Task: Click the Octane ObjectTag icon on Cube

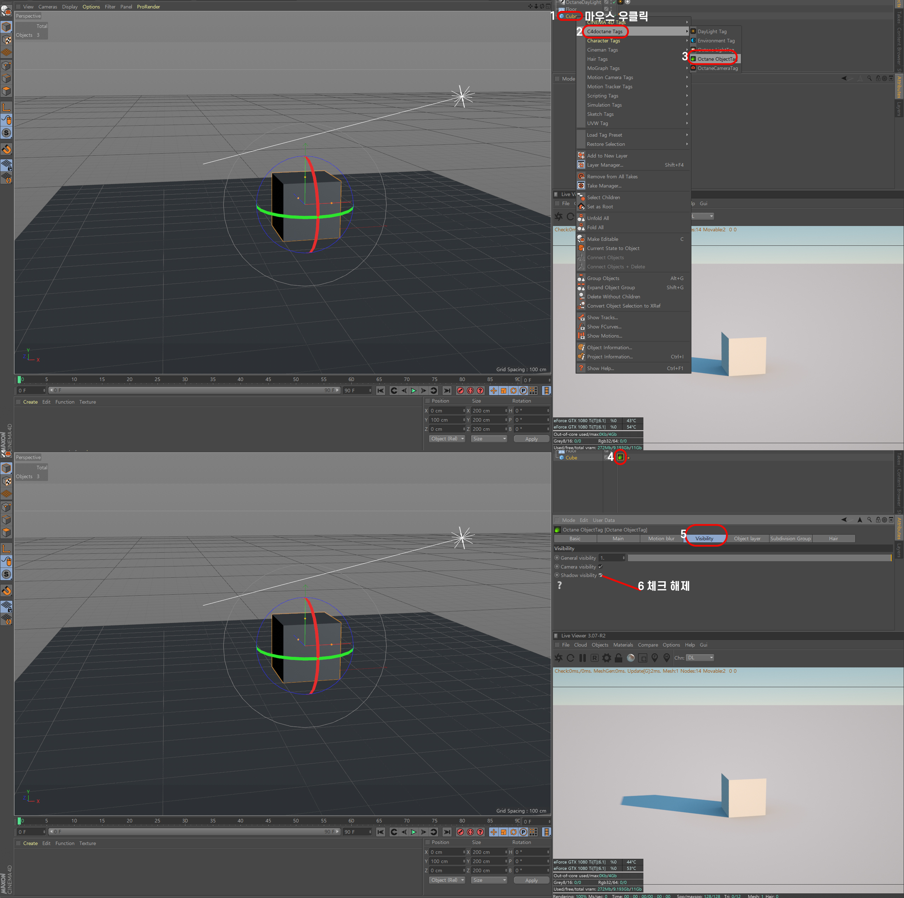Action: click(622, 458)
